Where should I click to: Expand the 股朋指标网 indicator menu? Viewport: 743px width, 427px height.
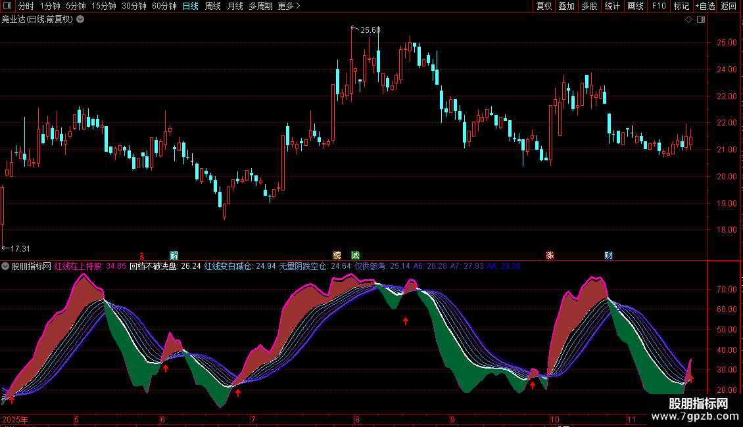[x=5, y=266]
